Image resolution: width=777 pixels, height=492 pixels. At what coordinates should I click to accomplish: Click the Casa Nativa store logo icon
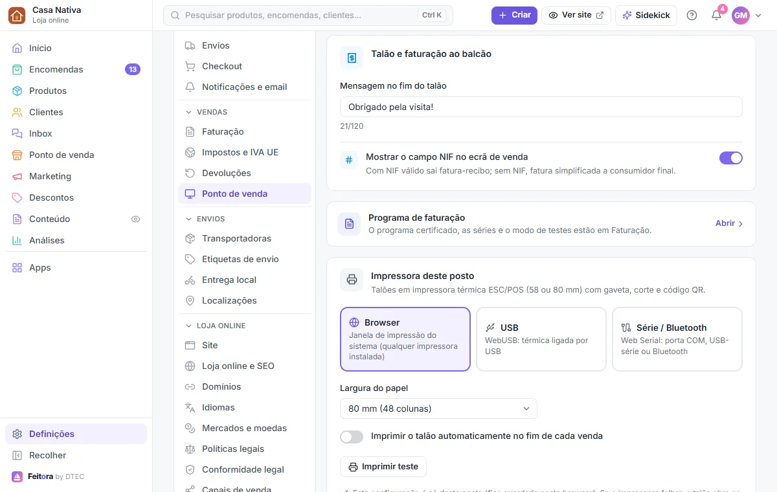tap(17, 15)
